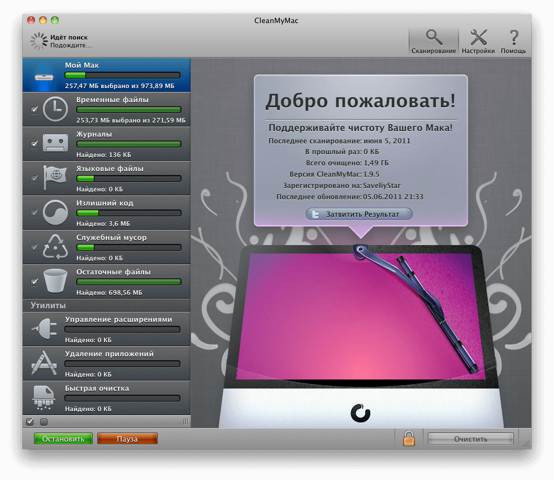Click the text 'Найдено: 698,56 МБ'
This screenshot has width=554, height=480.
pos(109,293)
